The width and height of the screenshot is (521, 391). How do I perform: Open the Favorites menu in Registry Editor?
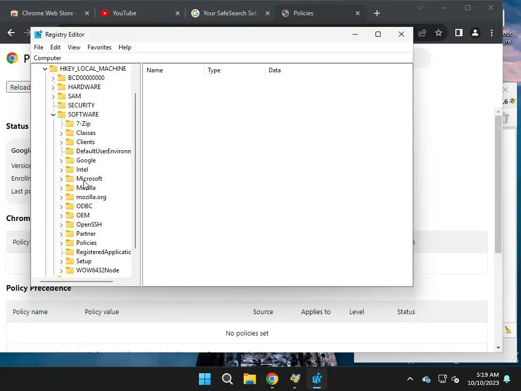pos(99,47)
